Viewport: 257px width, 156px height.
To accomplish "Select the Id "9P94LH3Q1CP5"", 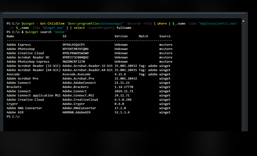I will click(x=74, y=45).
